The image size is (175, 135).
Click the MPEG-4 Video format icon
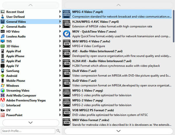click(66, 14)
